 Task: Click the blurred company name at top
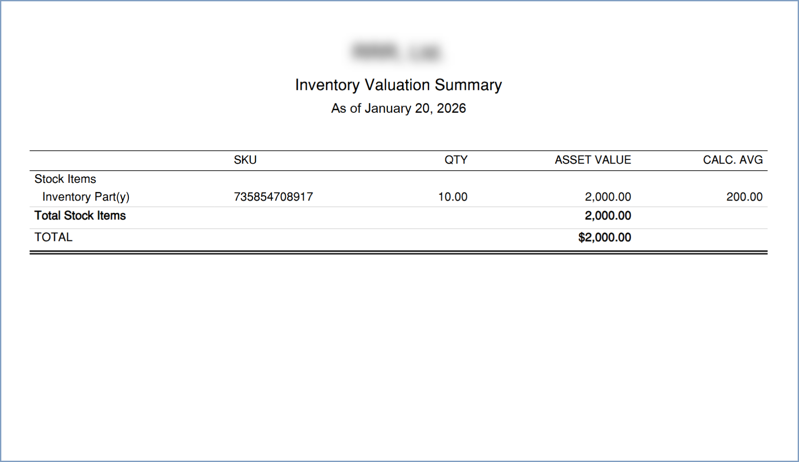pos(396,52)
